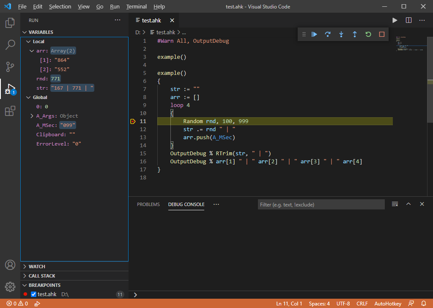433x308 pixels.
Task: Restart the debug session
Action: [x=368, y=34]
